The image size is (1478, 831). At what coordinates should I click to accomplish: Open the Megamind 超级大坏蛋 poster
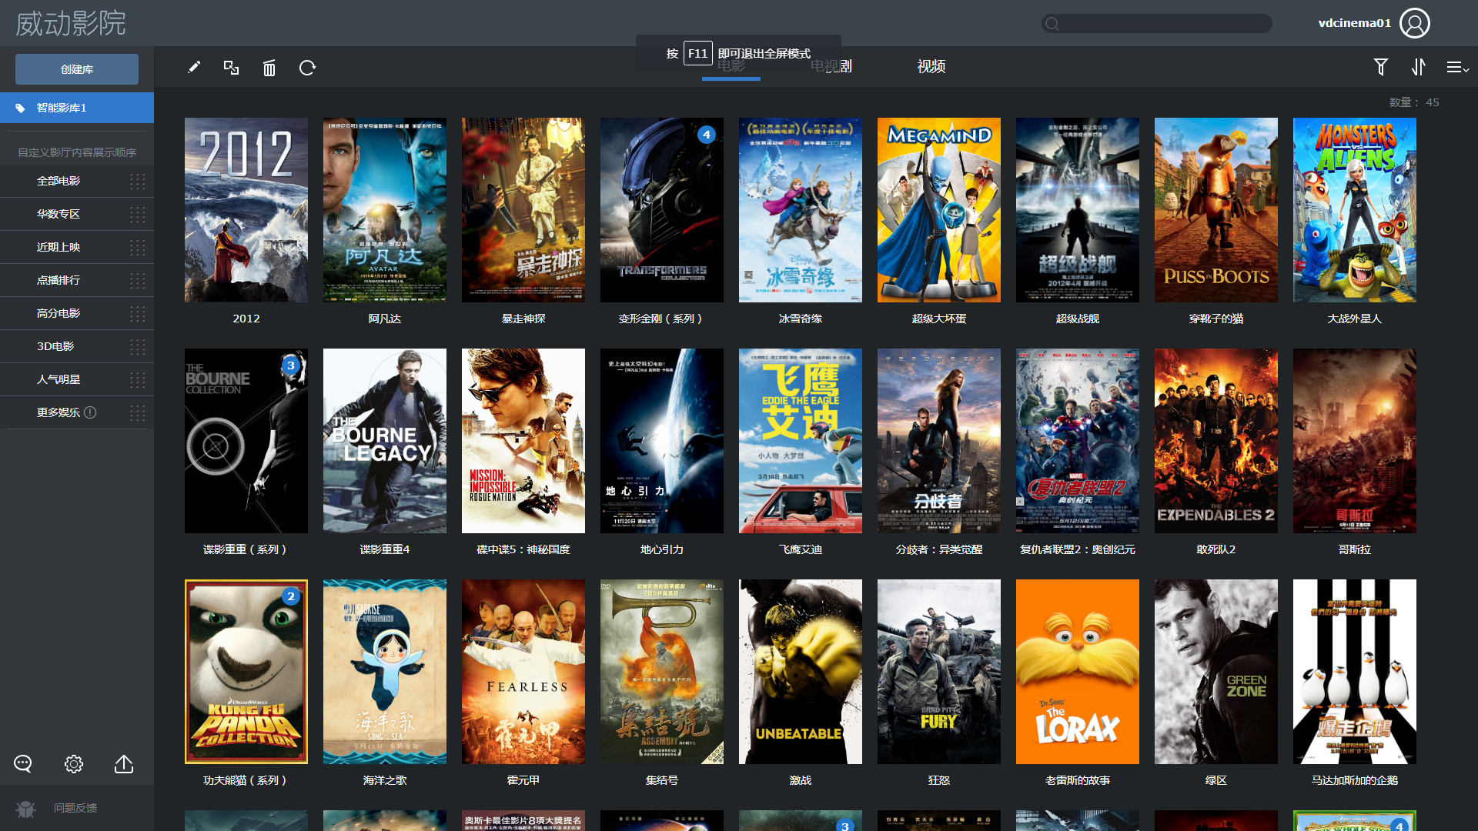[939, 210]
